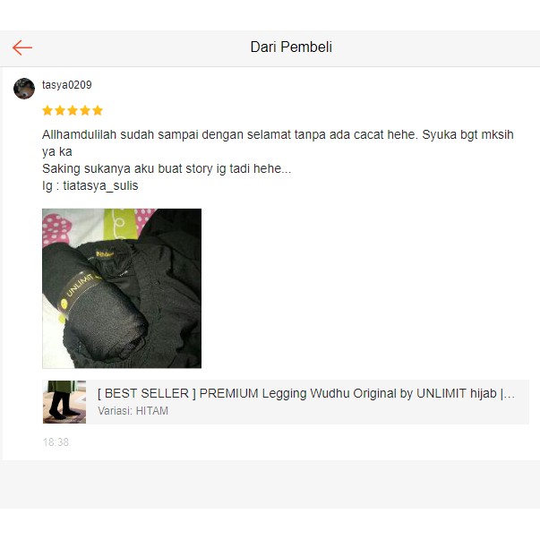This screenshot has width=540, height=540.
Task: Open the legging product thumbnail
Action: coord(64,402)
